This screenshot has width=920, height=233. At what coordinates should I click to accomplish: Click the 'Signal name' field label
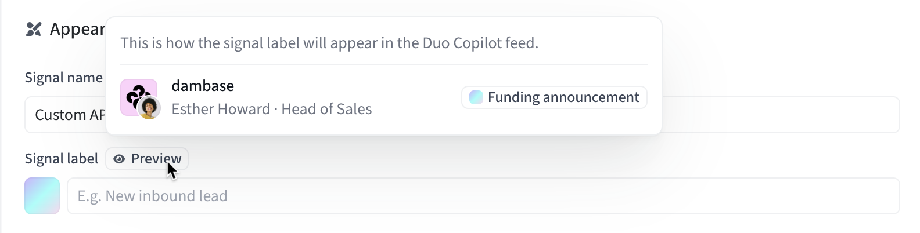[63, 78]
